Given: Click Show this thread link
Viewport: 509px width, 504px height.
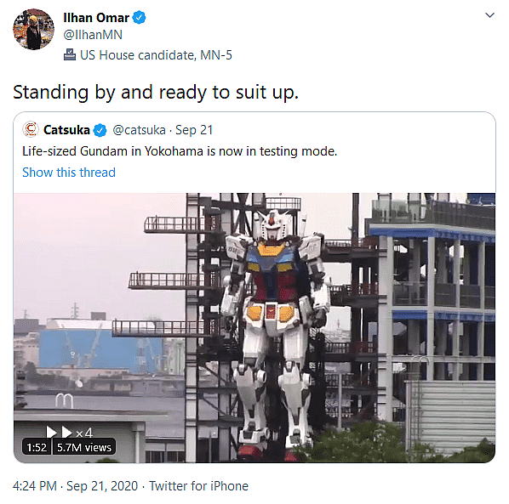Looking at the screenshot, I should 69,173.
